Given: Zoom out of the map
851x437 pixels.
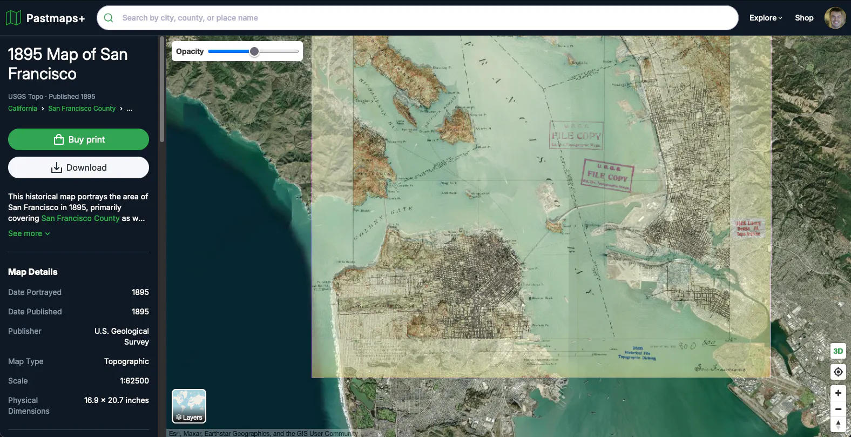Looking at the screenshot, I should (838, 409).
